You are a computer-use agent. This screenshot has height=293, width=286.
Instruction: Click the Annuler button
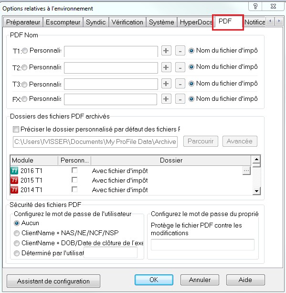(200, 280)
